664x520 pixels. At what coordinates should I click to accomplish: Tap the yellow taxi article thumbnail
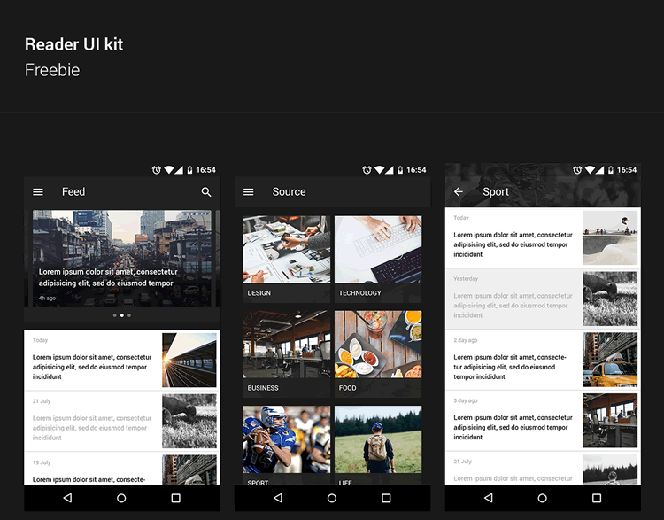(x=610, y=361)
